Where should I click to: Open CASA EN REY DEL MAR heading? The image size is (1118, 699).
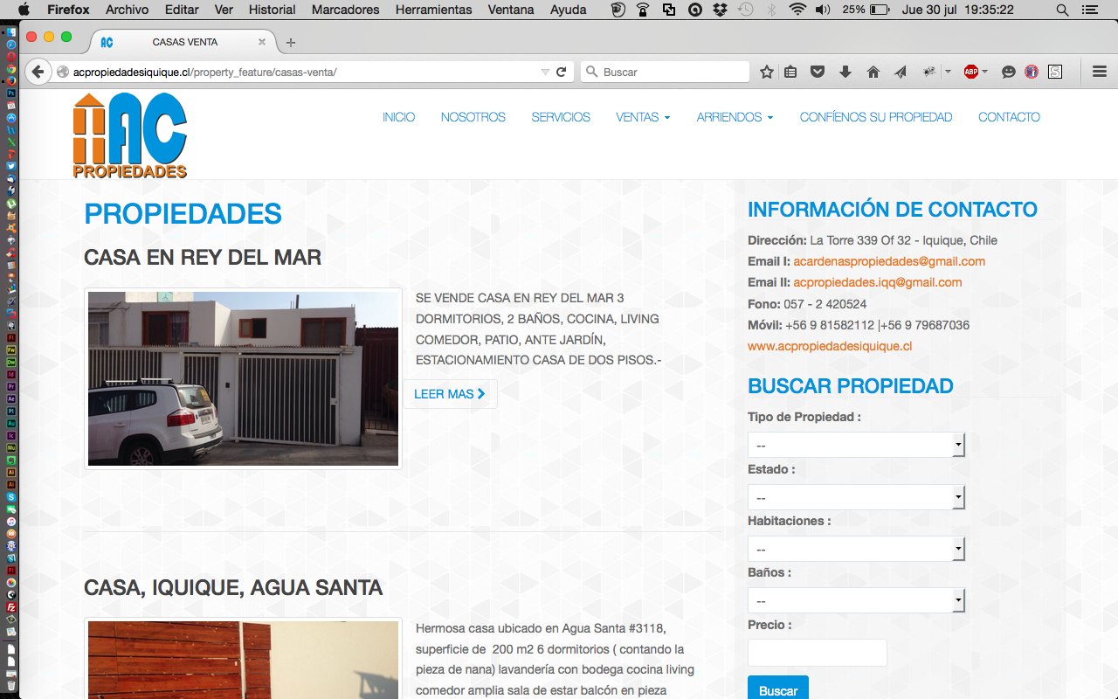[203, 258]
